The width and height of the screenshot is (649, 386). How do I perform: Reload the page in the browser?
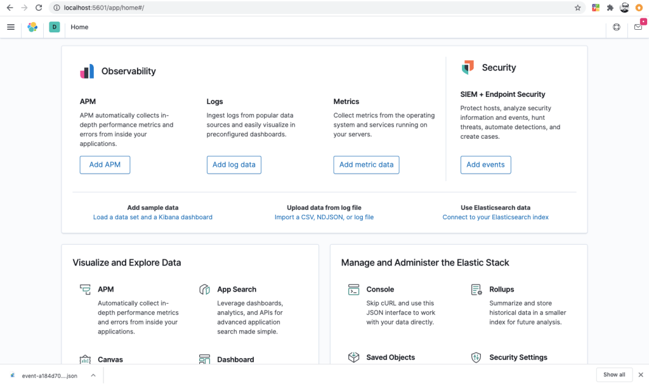39,8
